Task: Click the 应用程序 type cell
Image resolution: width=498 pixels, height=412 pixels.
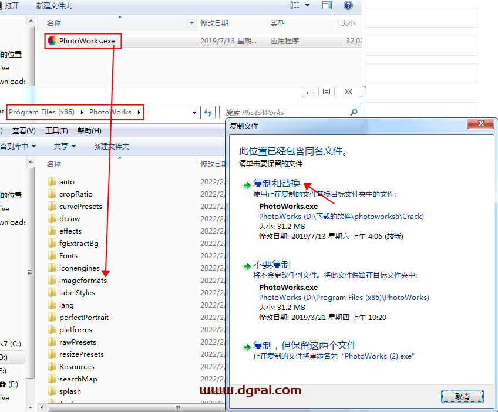Action: tap(285, 41)
